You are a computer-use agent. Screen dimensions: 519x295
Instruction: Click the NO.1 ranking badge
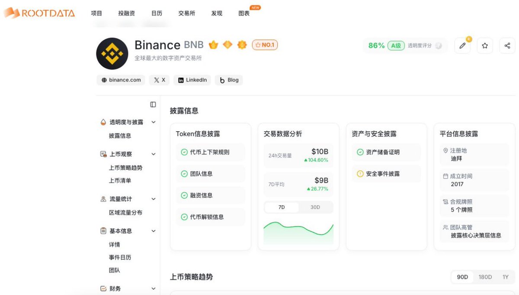coord(265,45)
